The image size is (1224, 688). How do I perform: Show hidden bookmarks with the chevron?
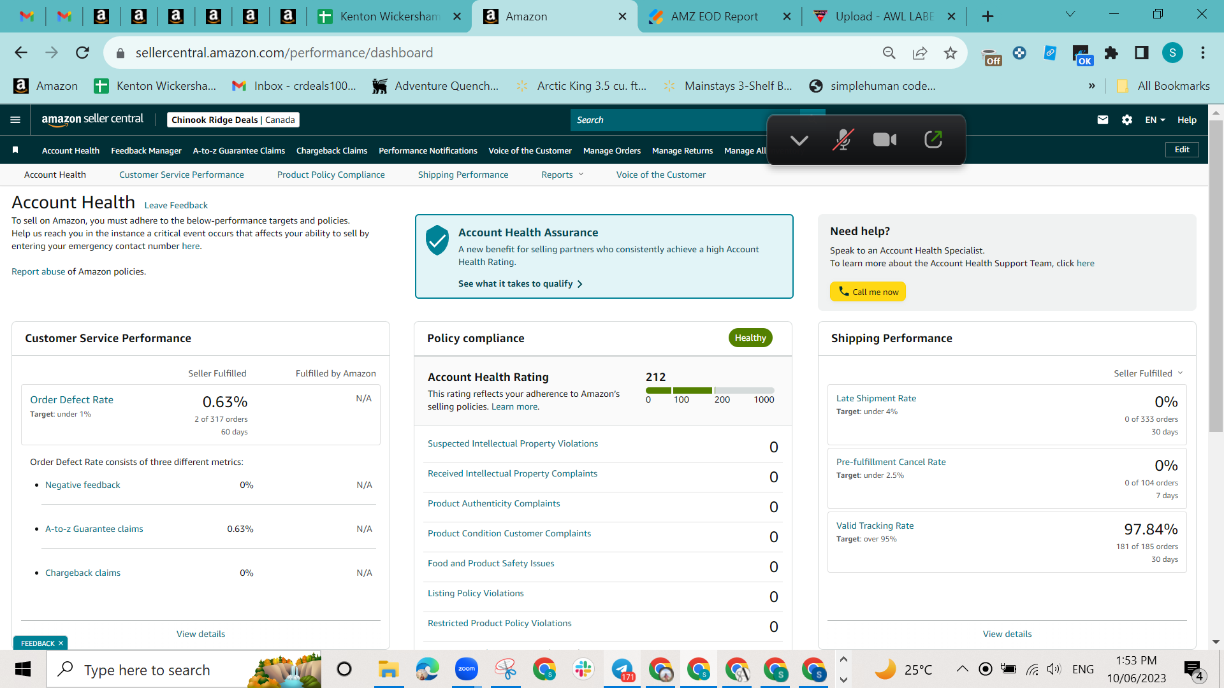coord(1092,86)
